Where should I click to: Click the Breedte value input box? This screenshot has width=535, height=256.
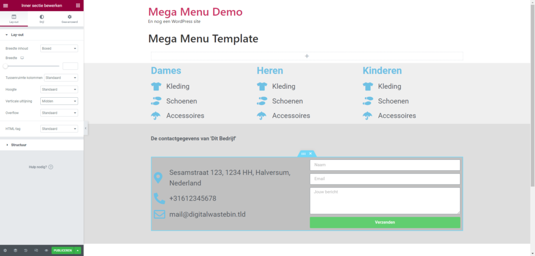(x=71, y=66)
